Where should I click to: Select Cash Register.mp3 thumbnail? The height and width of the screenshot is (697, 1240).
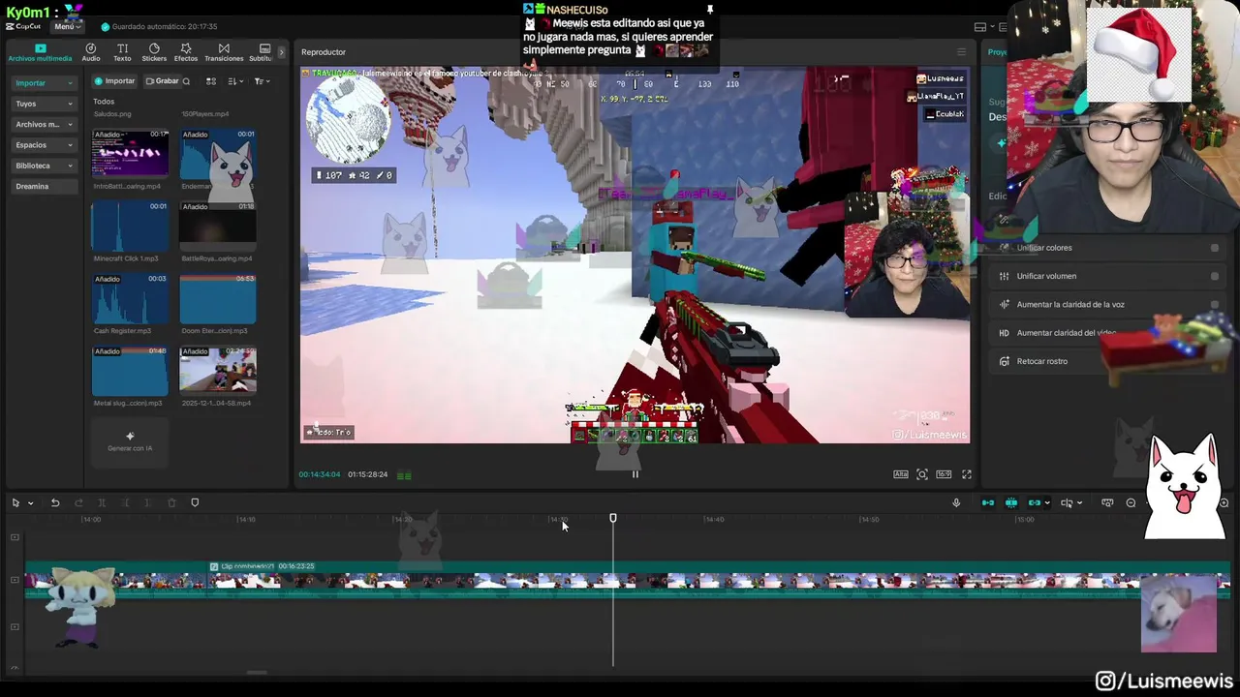(130, 298)
